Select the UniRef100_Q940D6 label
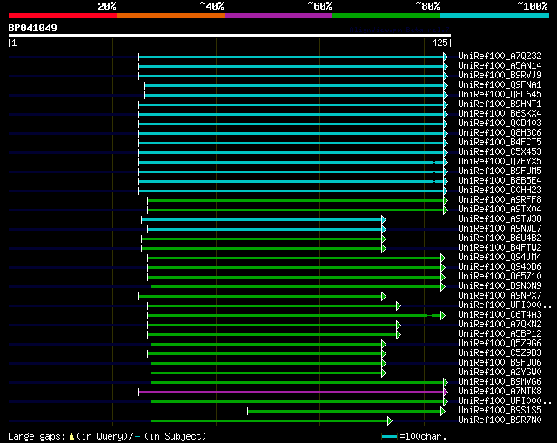 (500, 267)
